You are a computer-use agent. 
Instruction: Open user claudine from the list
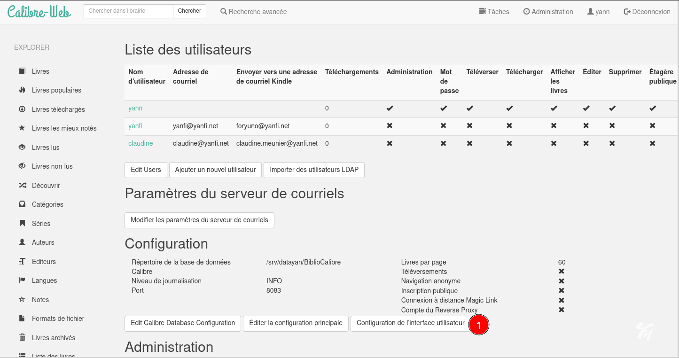click(x=140, y=143)
